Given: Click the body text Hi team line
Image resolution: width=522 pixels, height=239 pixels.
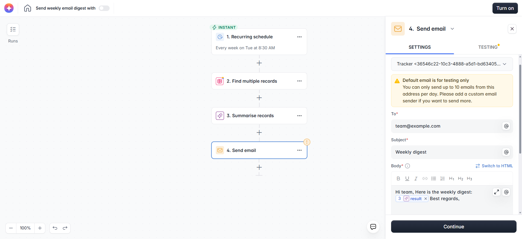Looking at the screenshot, I should tap(434, 192).
